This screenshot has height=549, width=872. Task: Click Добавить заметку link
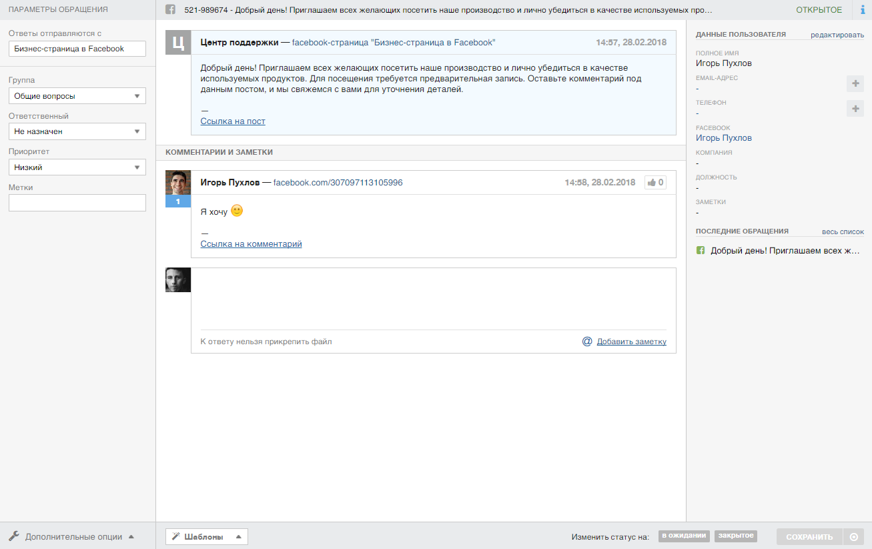click(x=632, y=342)
